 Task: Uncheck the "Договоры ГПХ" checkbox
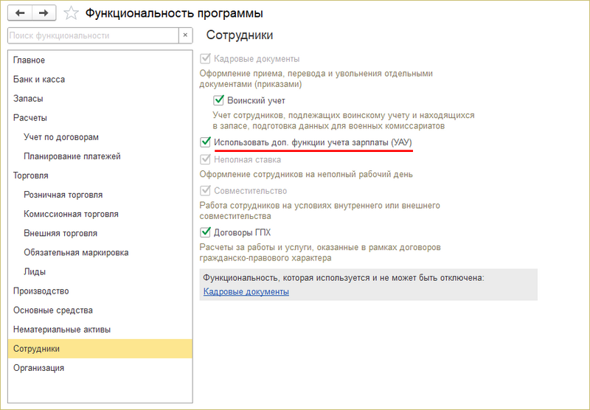205,232
